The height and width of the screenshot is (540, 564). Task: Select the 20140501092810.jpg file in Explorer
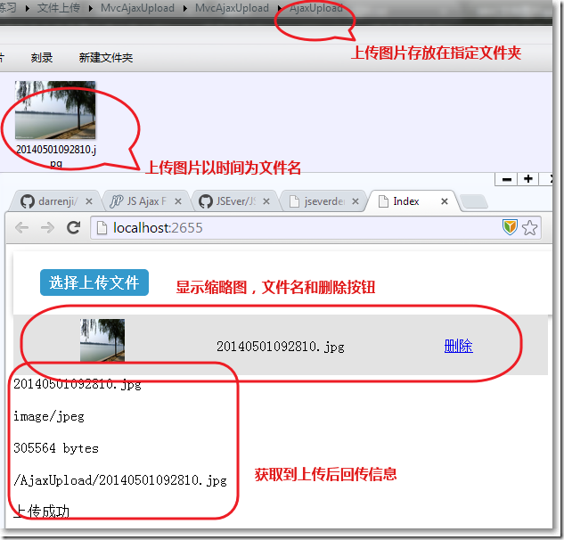coord(55,124)
